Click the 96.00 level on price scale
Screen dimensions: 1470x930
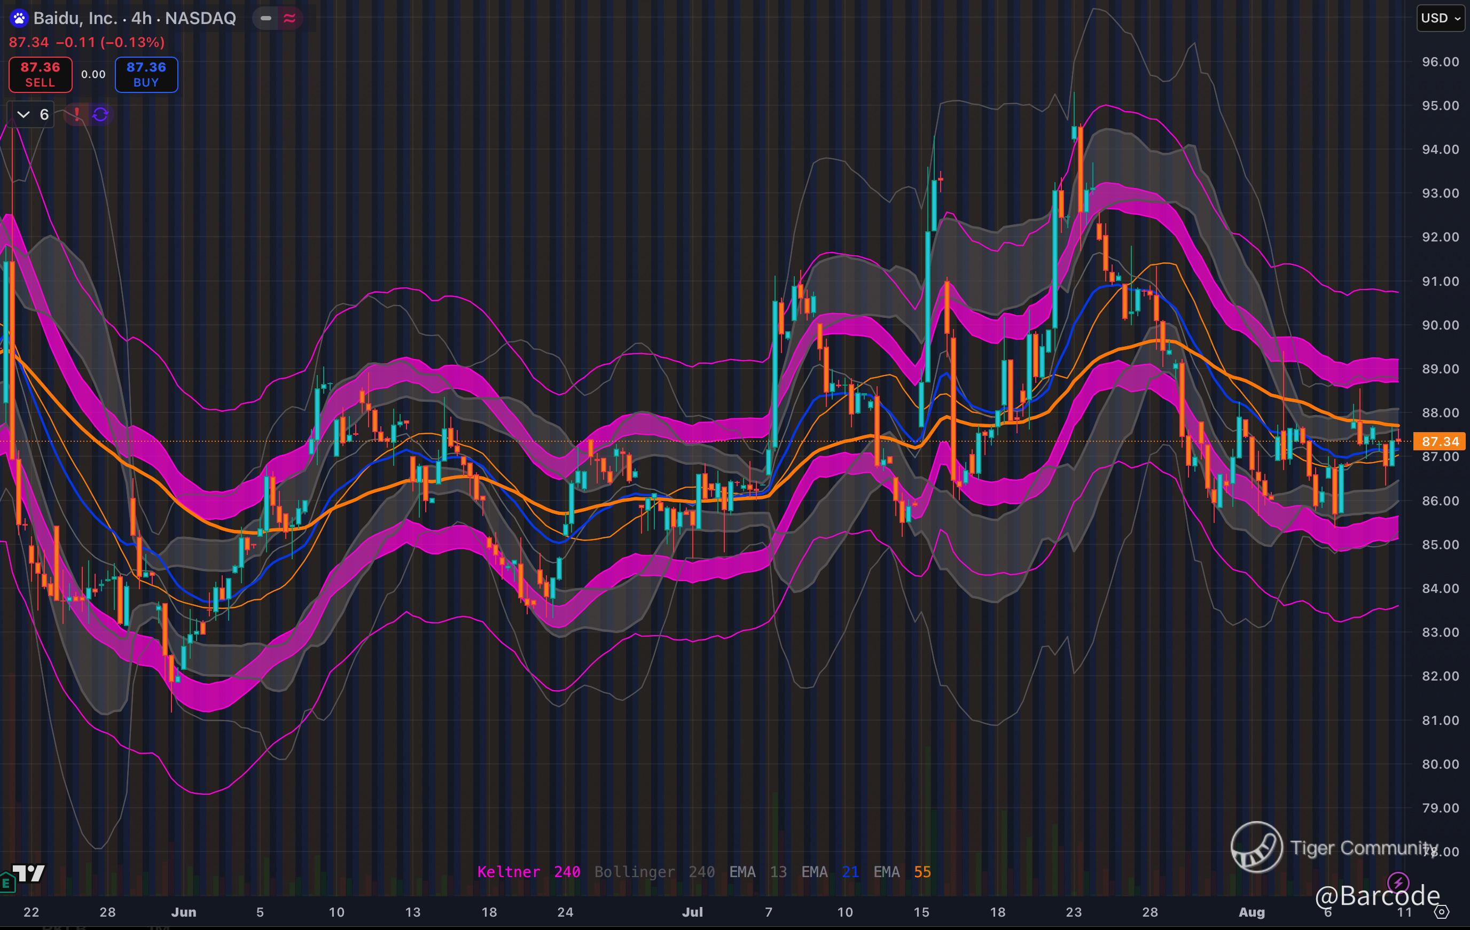point(1440,61)
